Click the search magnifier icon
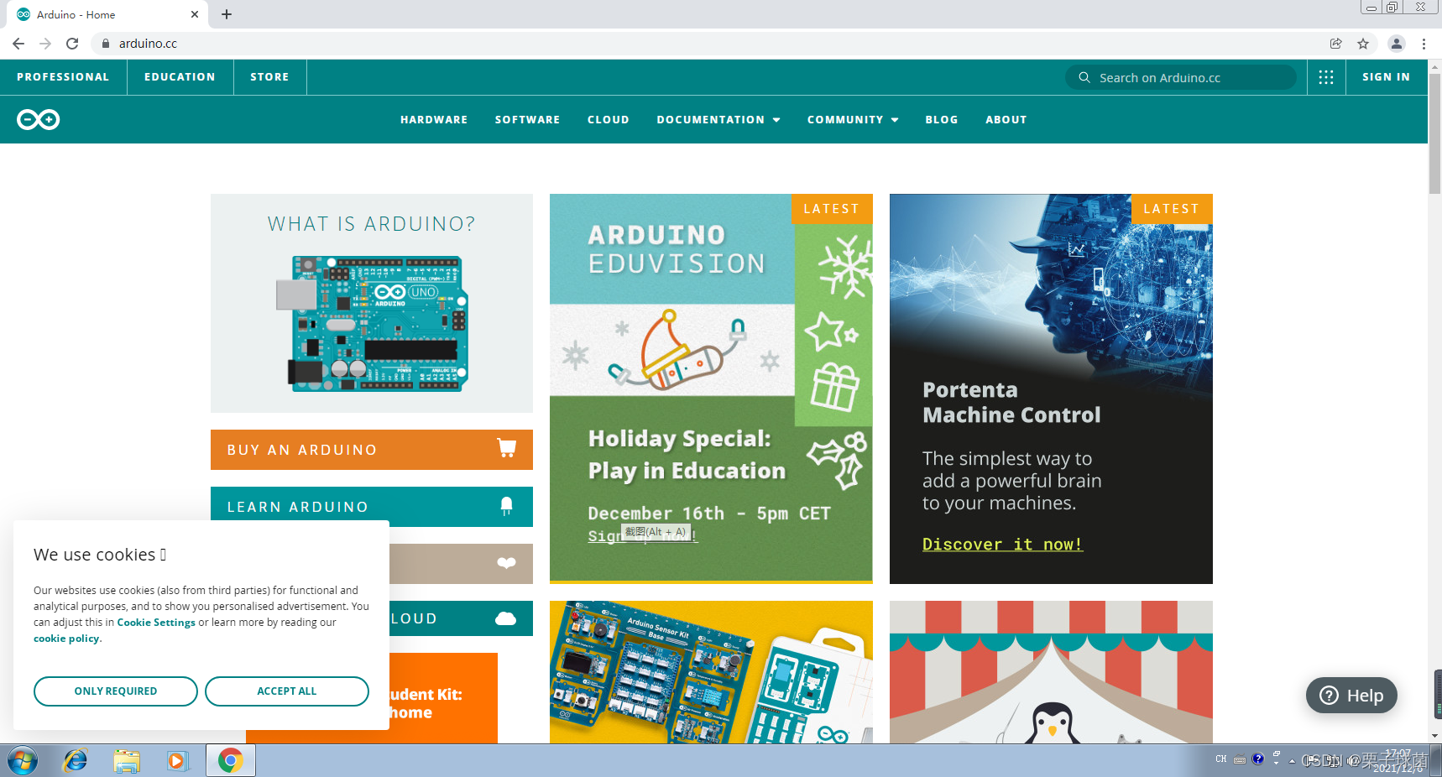The width and height of the screenshot is (1442, 777). [x=1084, y=77]
